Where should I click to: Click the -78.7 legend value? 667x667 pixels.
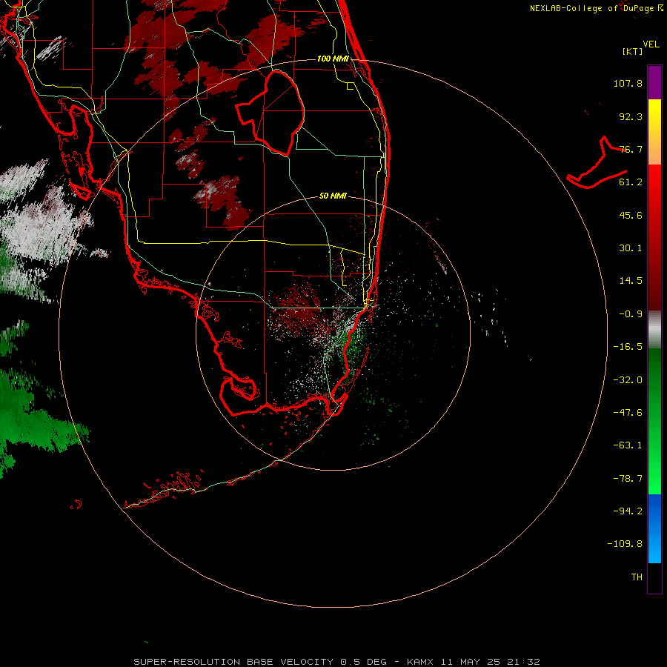pos(628,479)
